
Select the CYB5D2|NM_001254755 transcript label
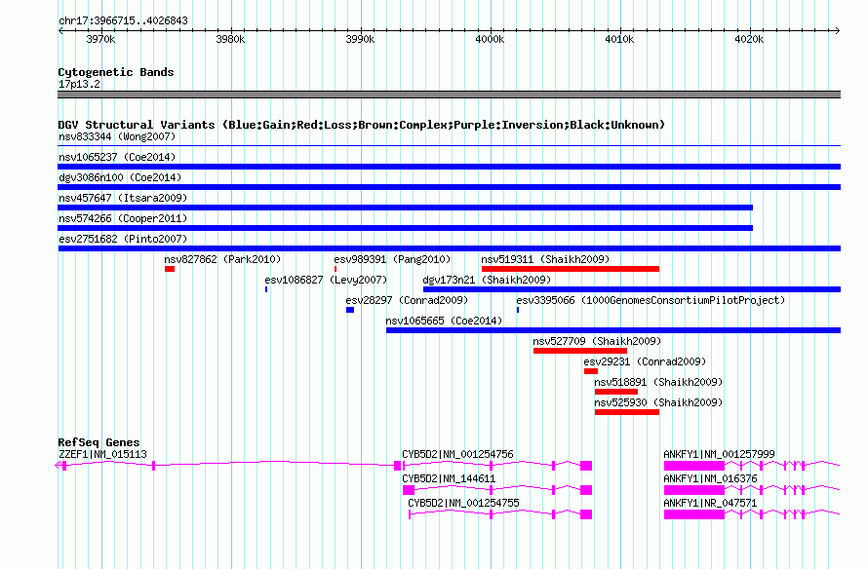[x=463, y=503]
